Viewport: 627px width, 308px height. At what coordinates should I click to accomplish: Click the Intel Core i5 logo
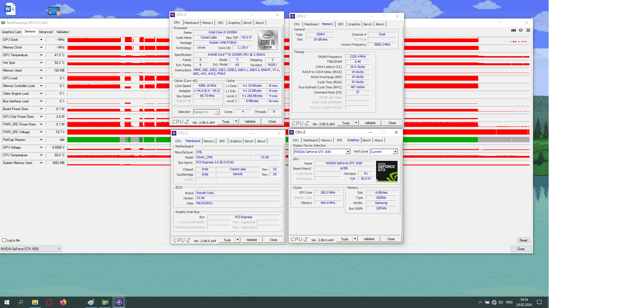point(268,40)
